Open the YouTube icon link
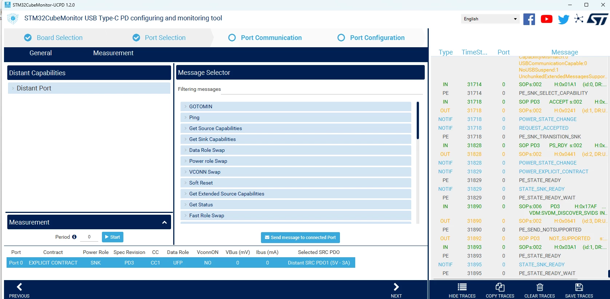 (x=546, y=19)
